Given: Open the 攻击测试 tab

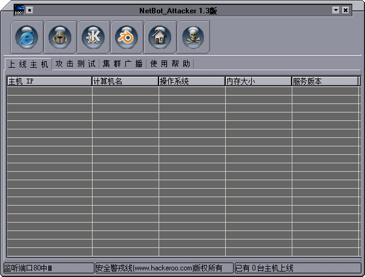Looking at the screenshot, I should coord(76,64).
